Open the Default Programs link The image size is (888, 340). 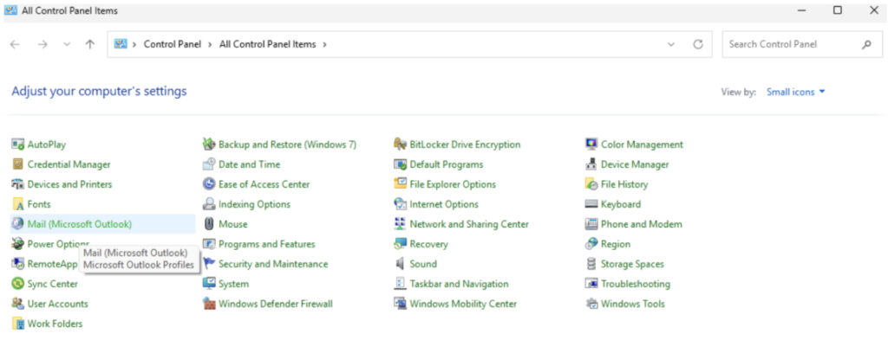[447, 164]
